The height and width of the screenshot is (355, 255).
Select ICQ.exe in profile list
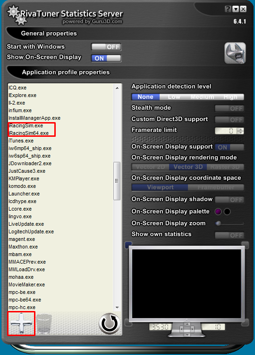17,88
